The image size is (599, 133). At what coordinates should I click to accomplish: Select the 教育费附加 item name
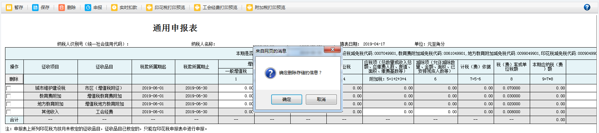coord(50,96)
